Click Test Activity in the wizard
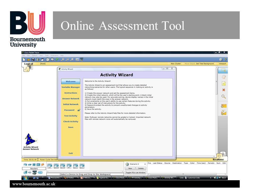 71,116
